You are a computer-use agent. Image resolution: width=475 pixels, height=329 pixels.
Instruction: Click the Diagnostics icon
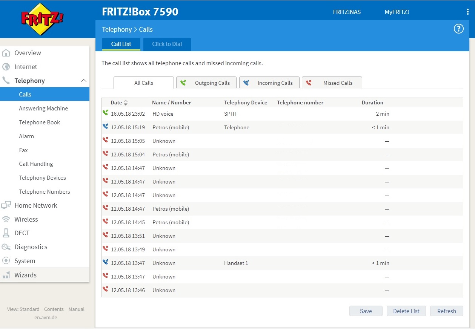6,247
